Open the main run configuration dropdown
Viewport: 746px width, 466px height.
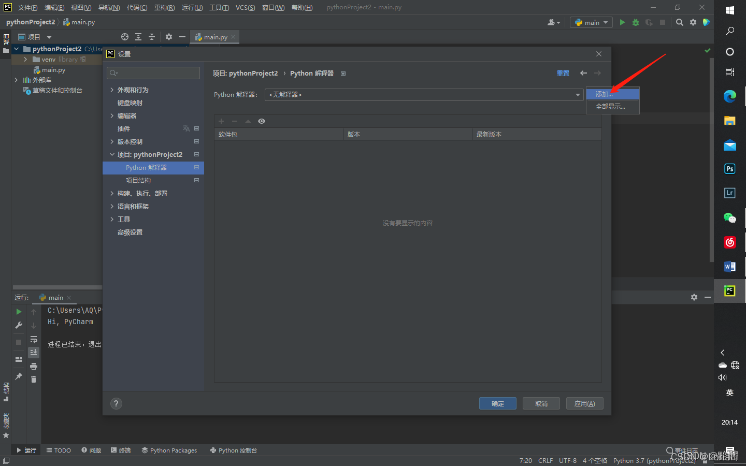(x=592, y=22)
